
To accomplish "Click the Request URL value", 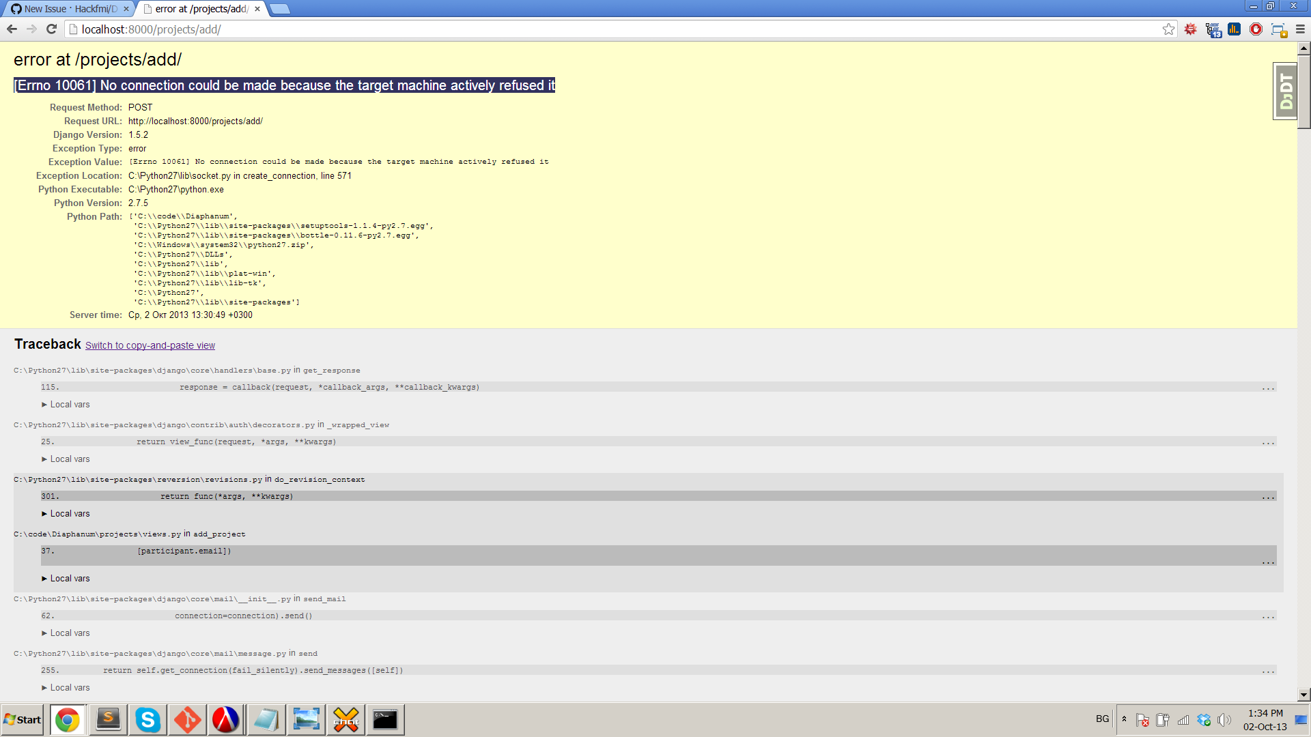I will point(195,121).
